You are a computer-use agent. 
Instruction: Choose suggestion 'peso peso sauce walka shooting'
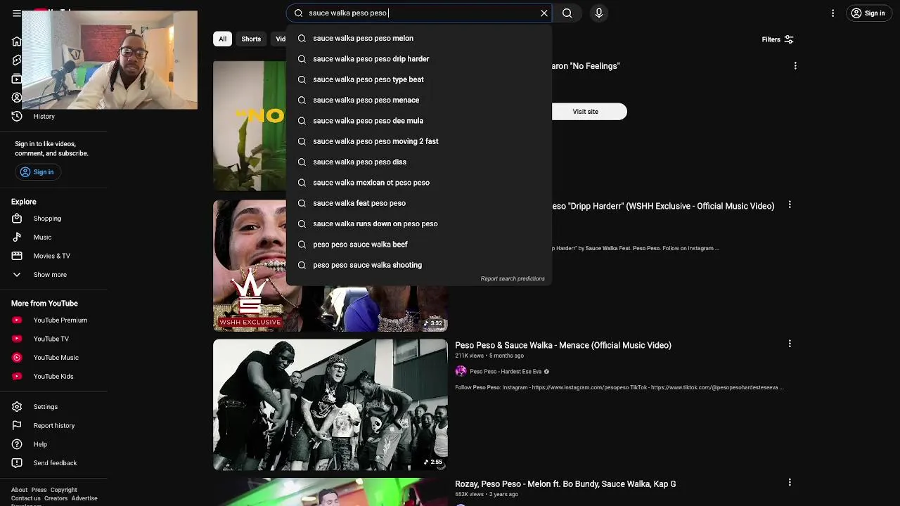(419, 265)
